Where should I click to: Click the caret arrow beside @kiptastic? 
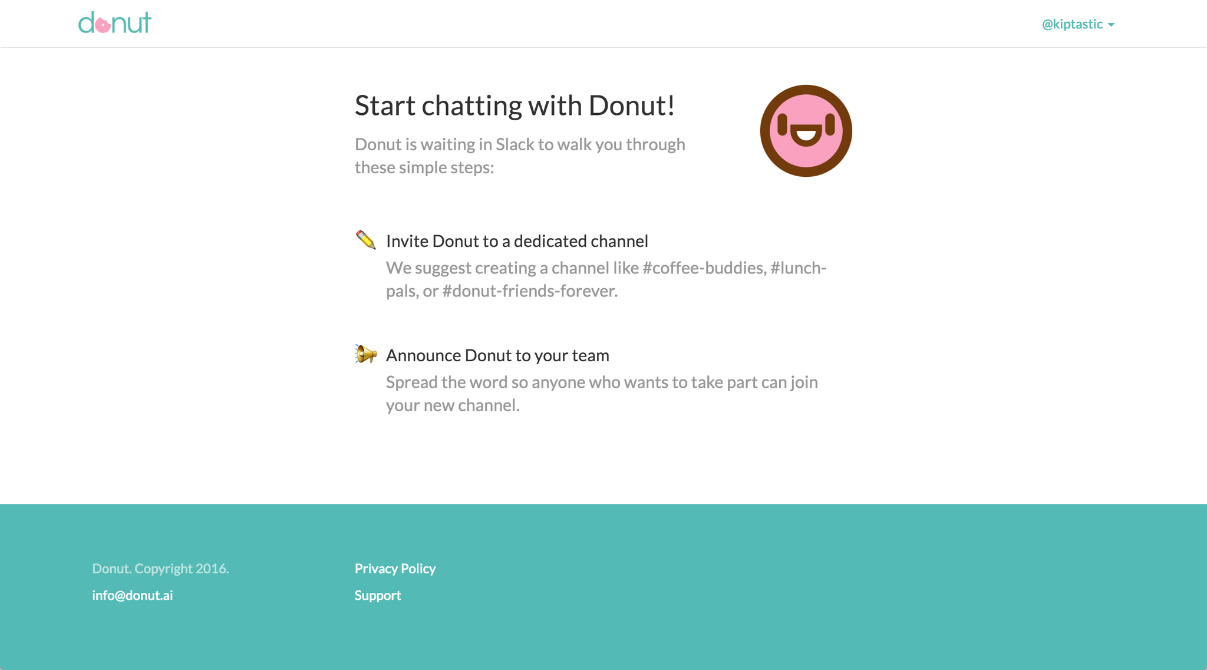(x=1111, y=25)
